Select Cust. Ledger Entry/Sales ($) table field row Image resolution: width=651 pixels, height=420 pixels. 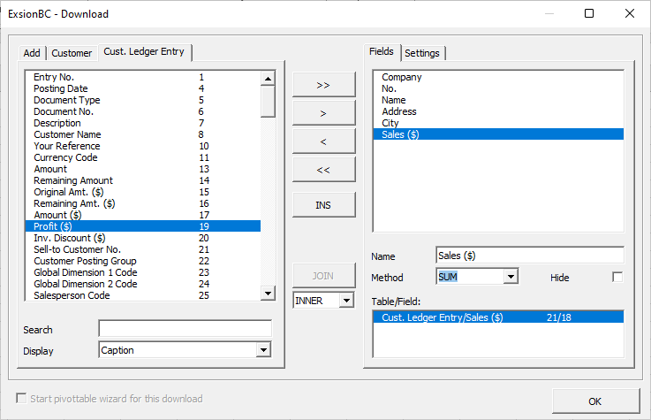point(498,317)
